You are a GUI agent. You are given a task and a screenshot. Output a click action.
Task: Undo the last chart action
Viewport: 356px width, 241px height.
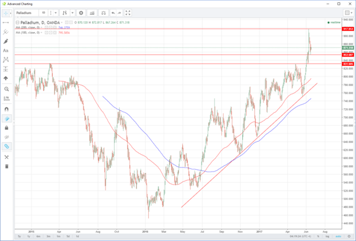click(113, 12)
